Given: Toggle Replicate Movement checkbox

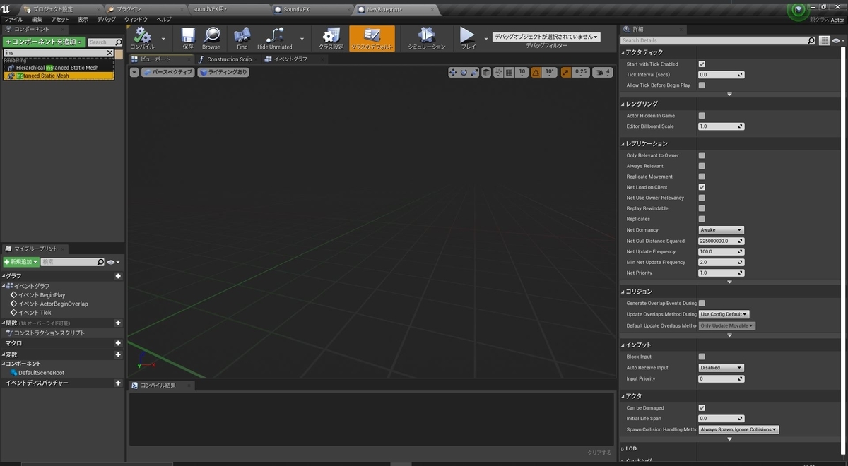Looking at the screenshot, I should click(x=702, y=177).
